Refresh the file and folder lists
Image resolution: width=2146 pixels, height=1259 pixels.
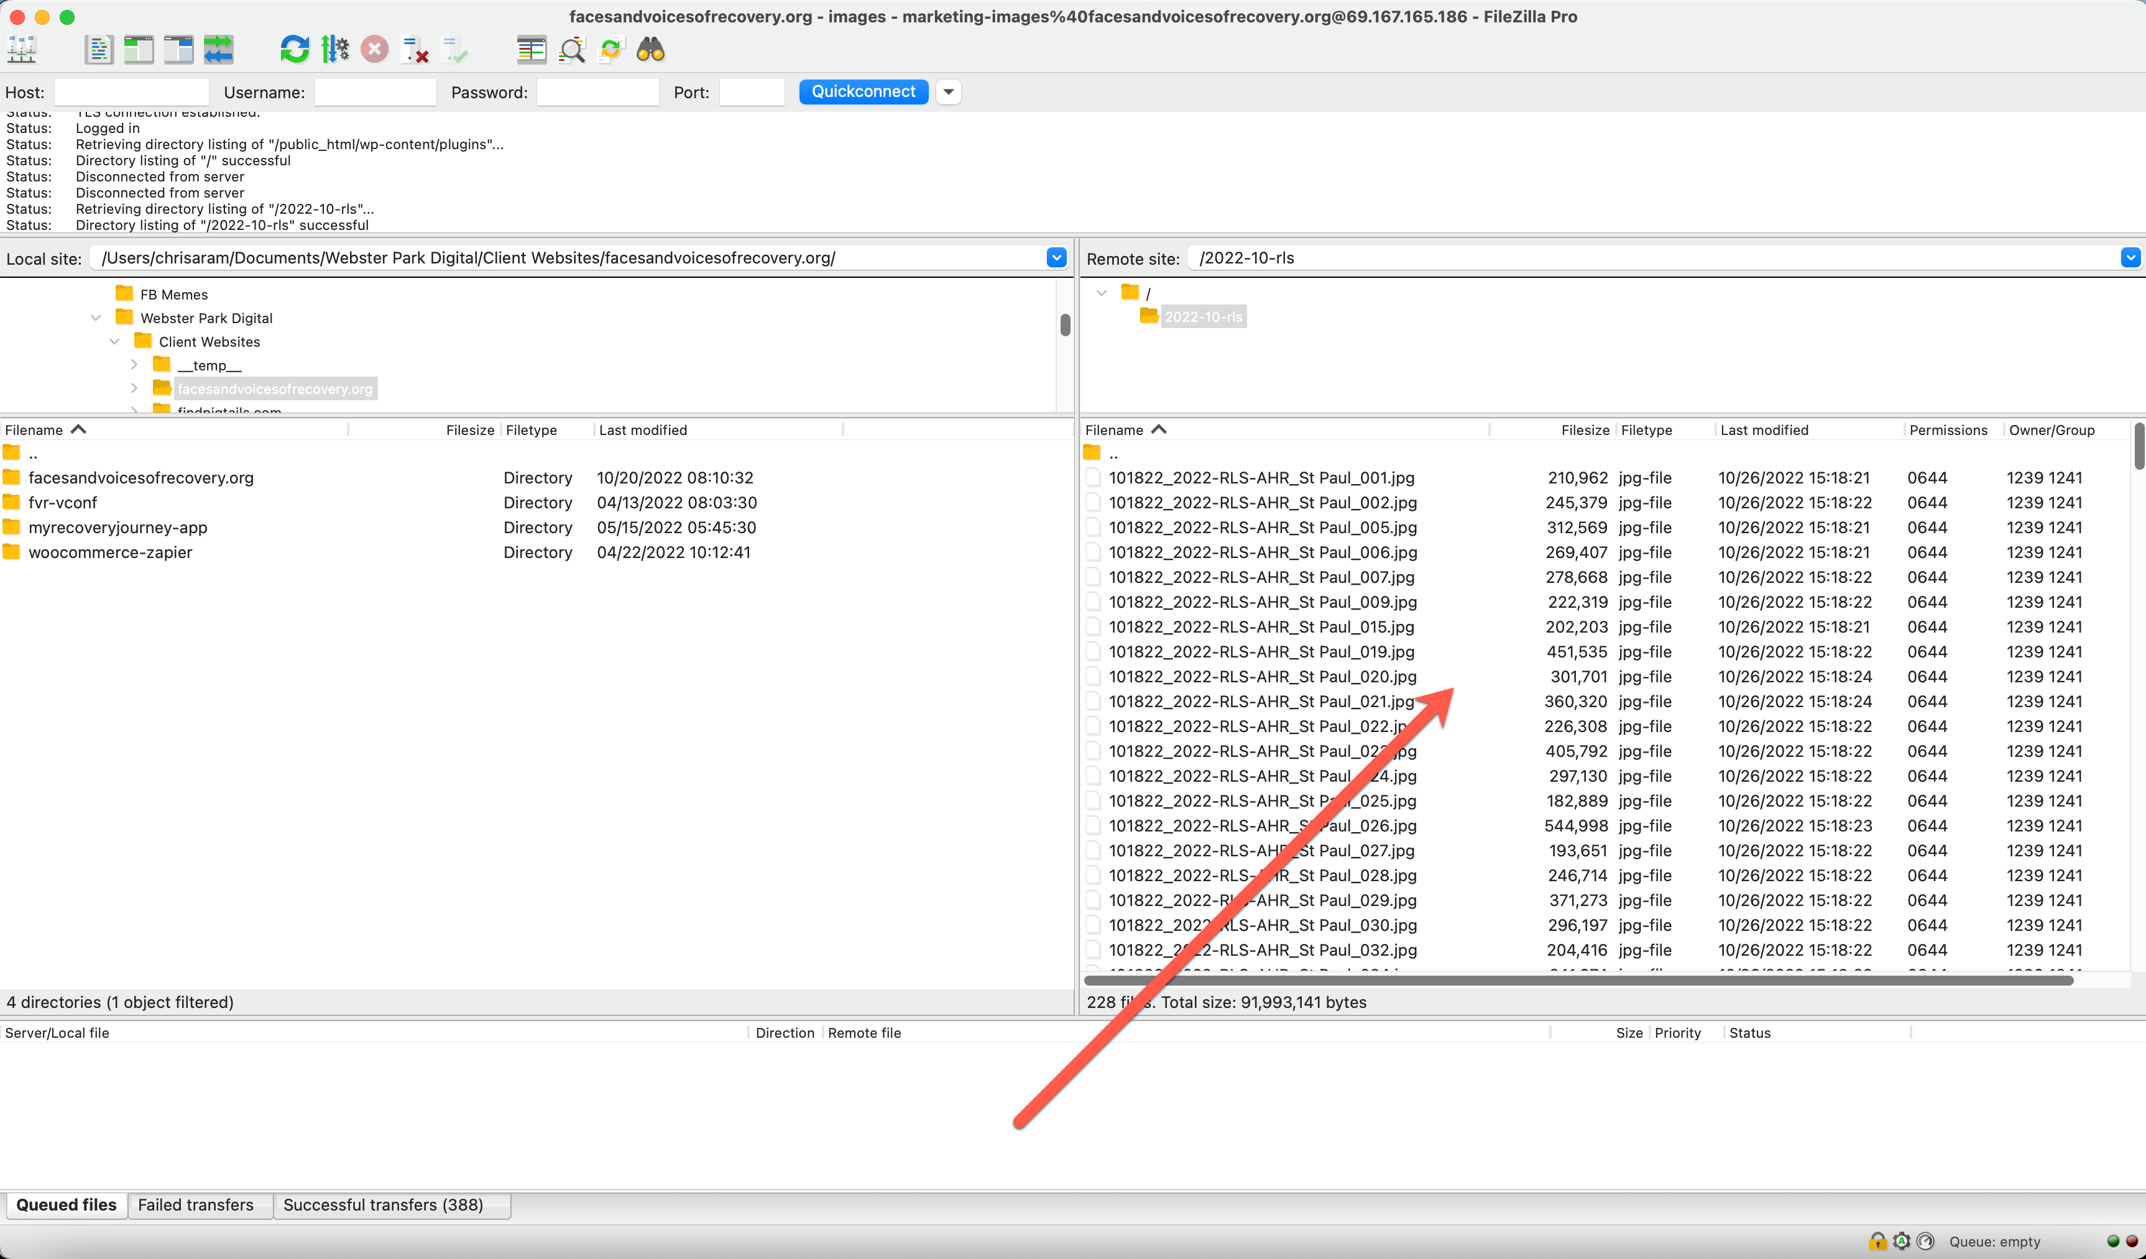click(295, 49)
